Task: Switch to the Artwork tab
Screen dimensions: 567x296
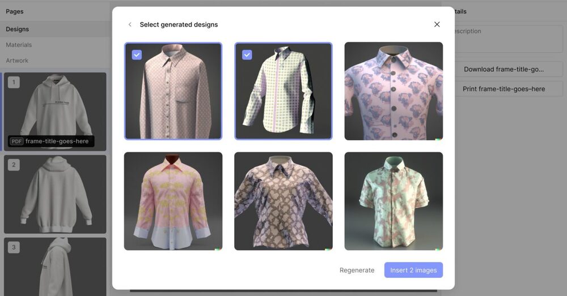Action: [17, 61]
